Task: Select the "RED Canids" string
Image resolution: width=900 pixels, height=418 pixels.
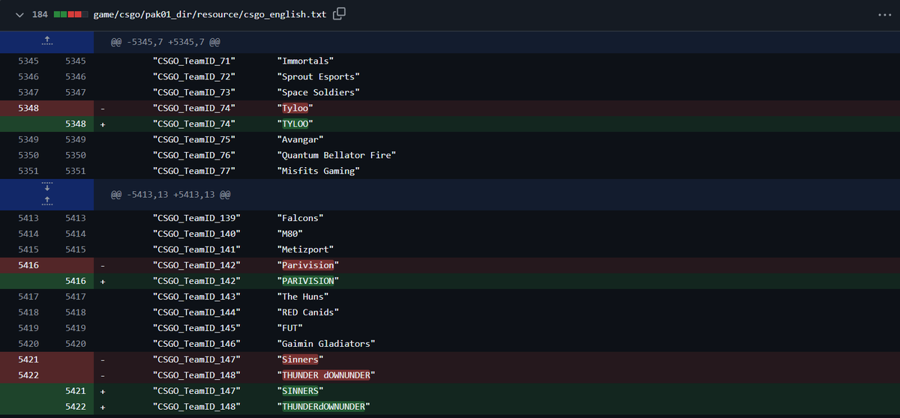Action: pos(308,312)
